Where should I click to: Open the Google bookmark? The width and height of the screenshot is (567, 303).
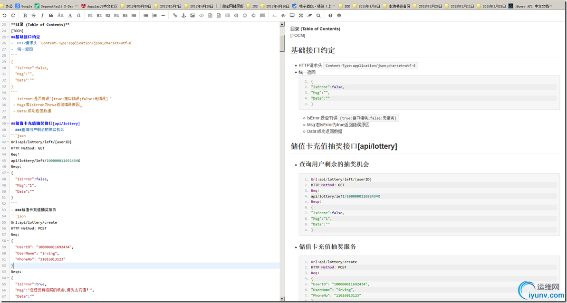23,6
